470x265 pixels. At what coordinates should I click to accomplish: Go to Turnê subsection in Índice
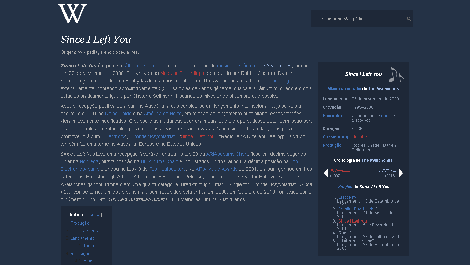click(x=89, y=246)
